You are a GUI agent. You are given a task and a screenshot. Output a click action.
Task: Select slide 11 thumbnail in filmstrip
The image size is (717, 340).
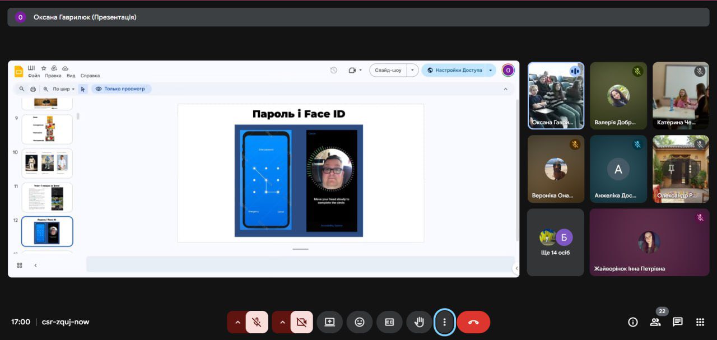(47, 198)
